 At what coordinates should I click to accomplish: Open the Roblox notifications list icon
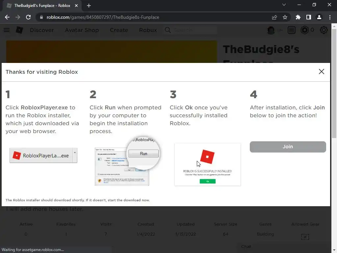coord(292,30)
